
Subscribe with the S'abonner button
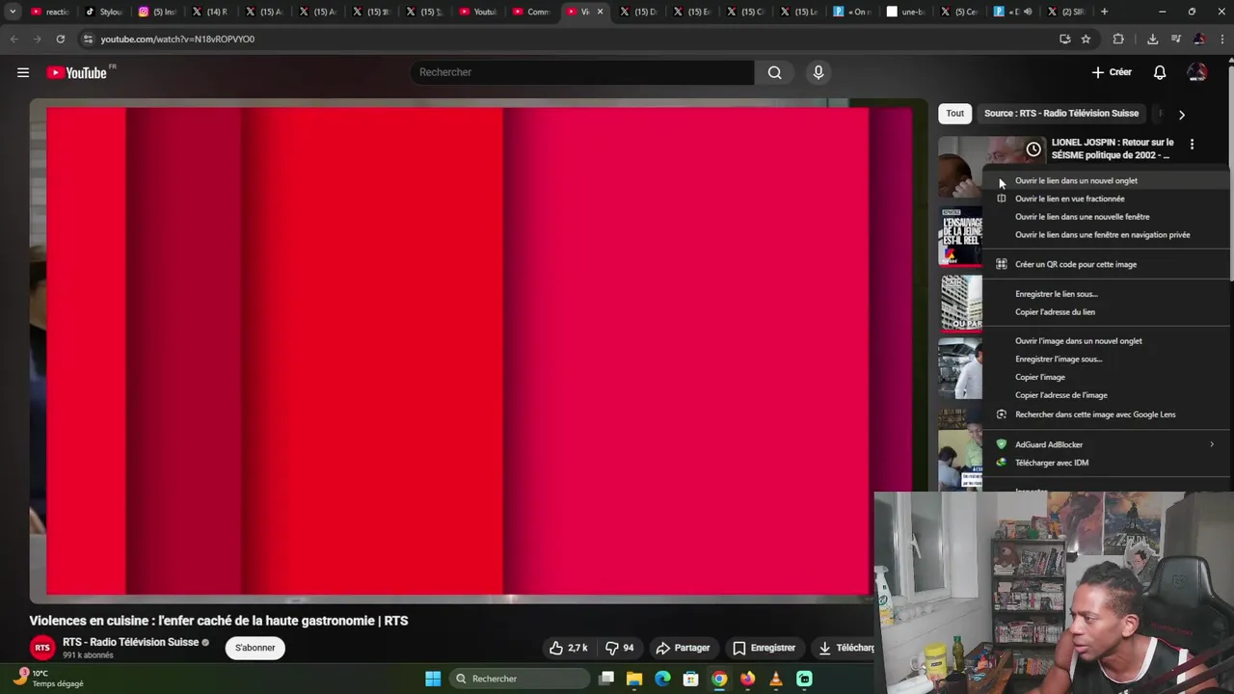click(x=255, y=648)
